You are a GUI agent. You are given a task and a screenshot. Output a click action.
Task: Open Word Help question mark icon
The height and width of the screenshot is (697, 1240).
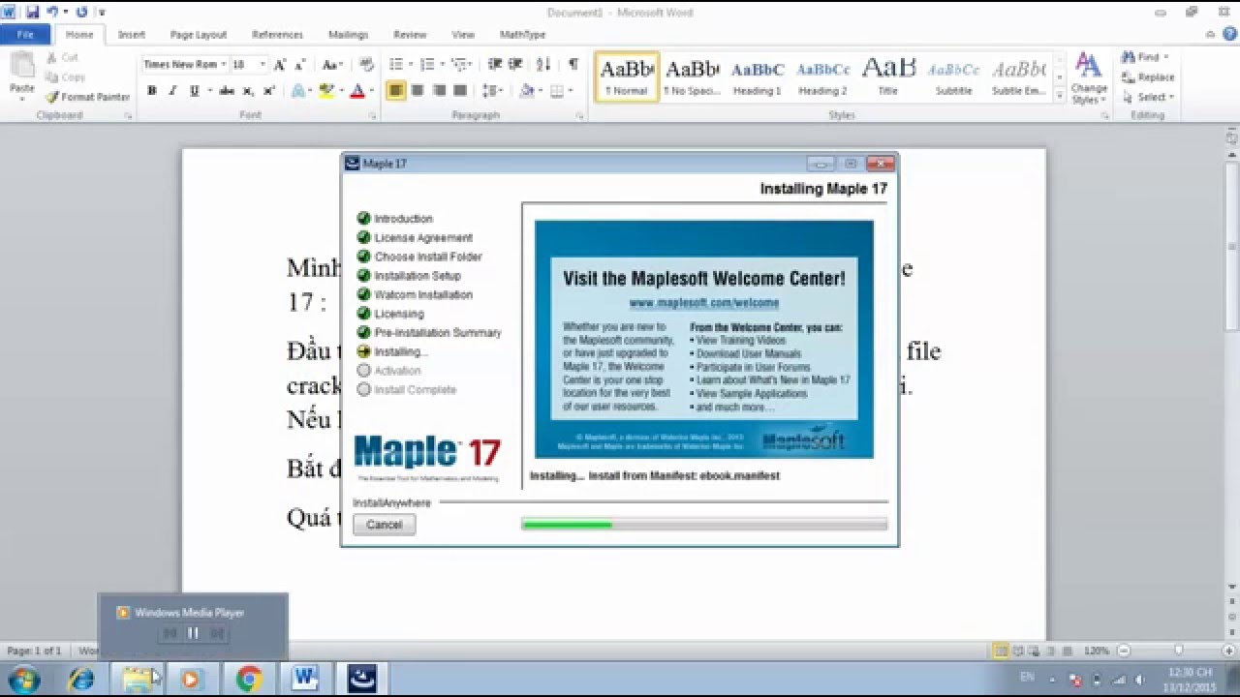point(1228,35)
